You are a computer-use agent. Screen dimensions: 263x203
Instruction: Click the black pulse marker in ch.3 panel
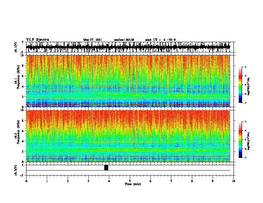(x=106, y=168)
